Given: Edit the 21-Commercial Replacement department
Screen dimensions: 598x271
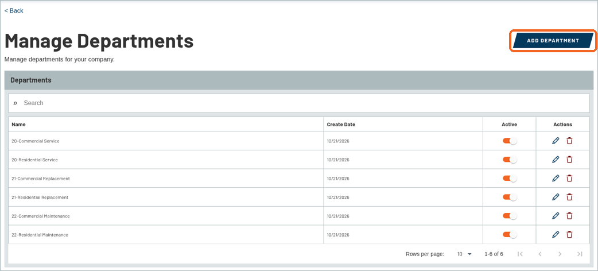Looking at the screenshot, I should [556, 178].
